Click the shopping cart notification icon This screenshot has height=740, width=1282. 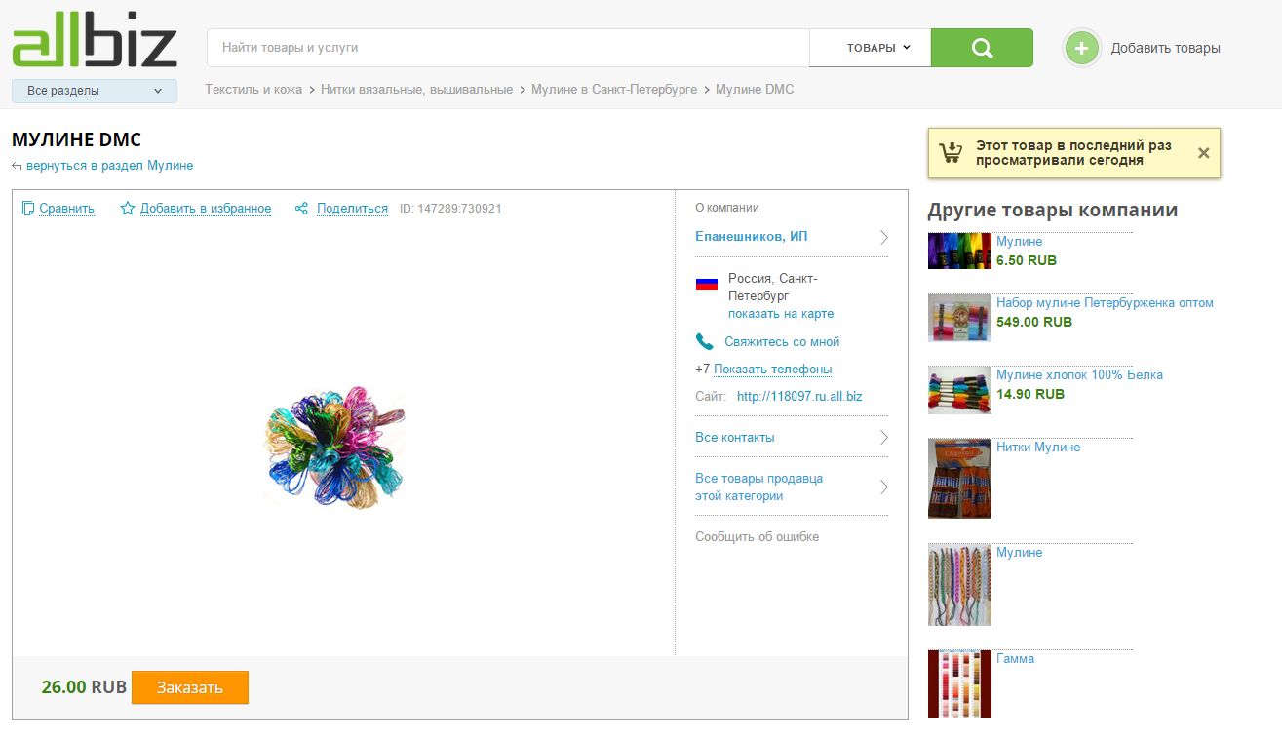951,152
